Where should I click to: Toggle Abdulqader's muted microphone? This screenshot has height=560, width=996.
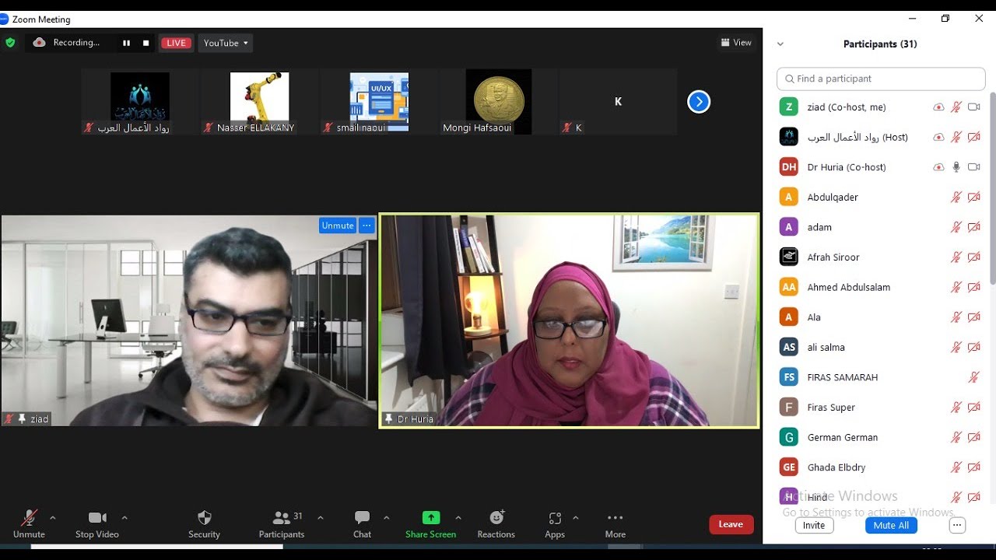[x=956, y=198]
